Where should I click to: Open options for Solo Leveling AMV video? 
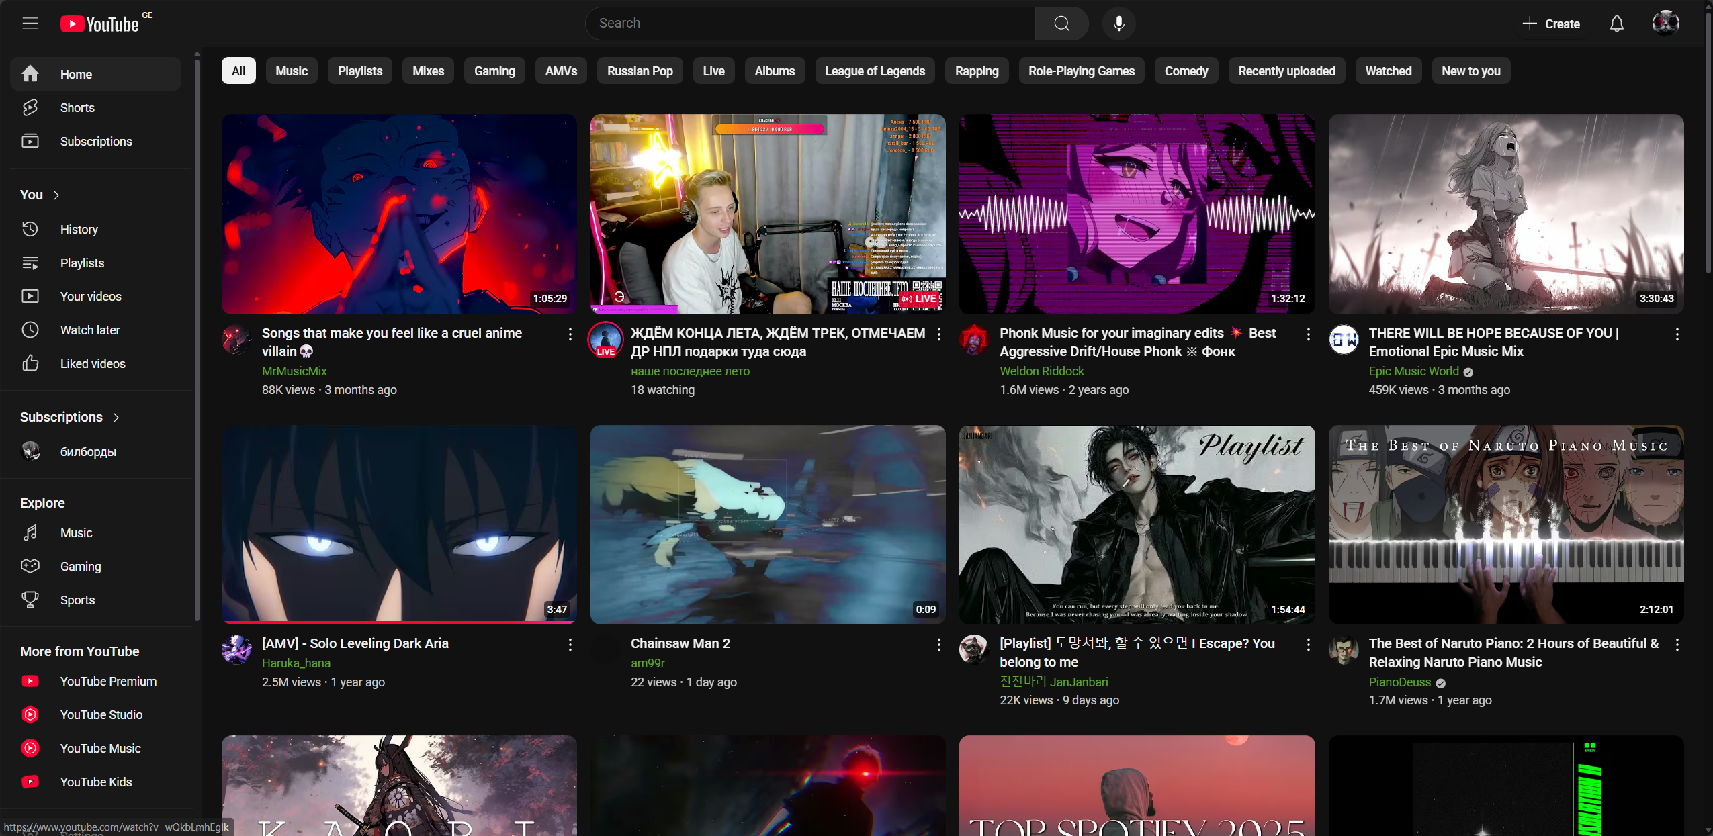tap(570, 645)
